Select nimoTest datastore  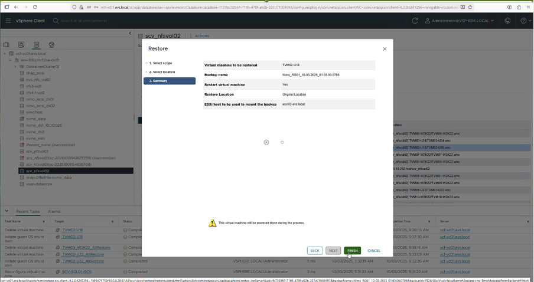34,112
